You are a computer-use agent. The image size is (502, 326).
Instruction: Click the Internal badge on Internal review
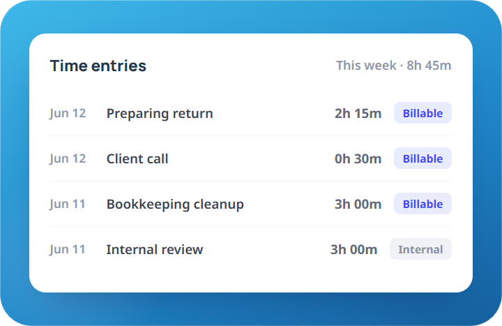tap(420, 249)
